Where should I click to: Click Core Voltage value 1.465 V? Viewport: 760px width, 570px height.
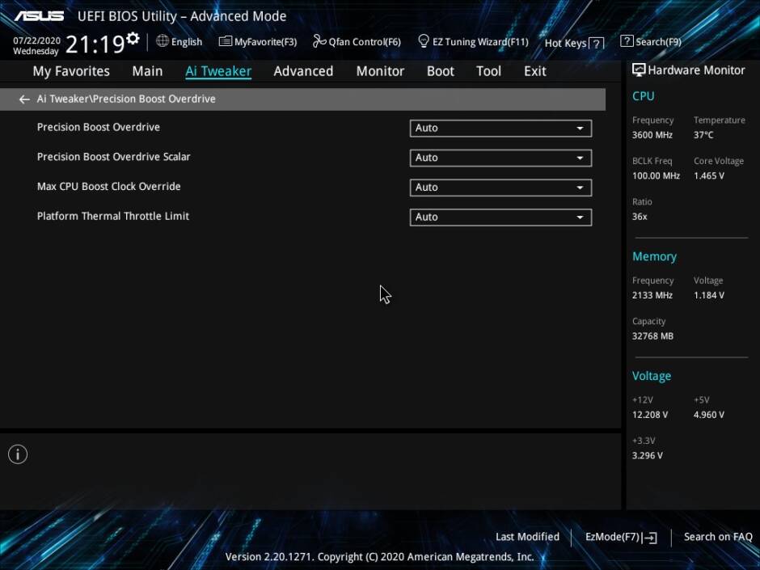[708, 176]
